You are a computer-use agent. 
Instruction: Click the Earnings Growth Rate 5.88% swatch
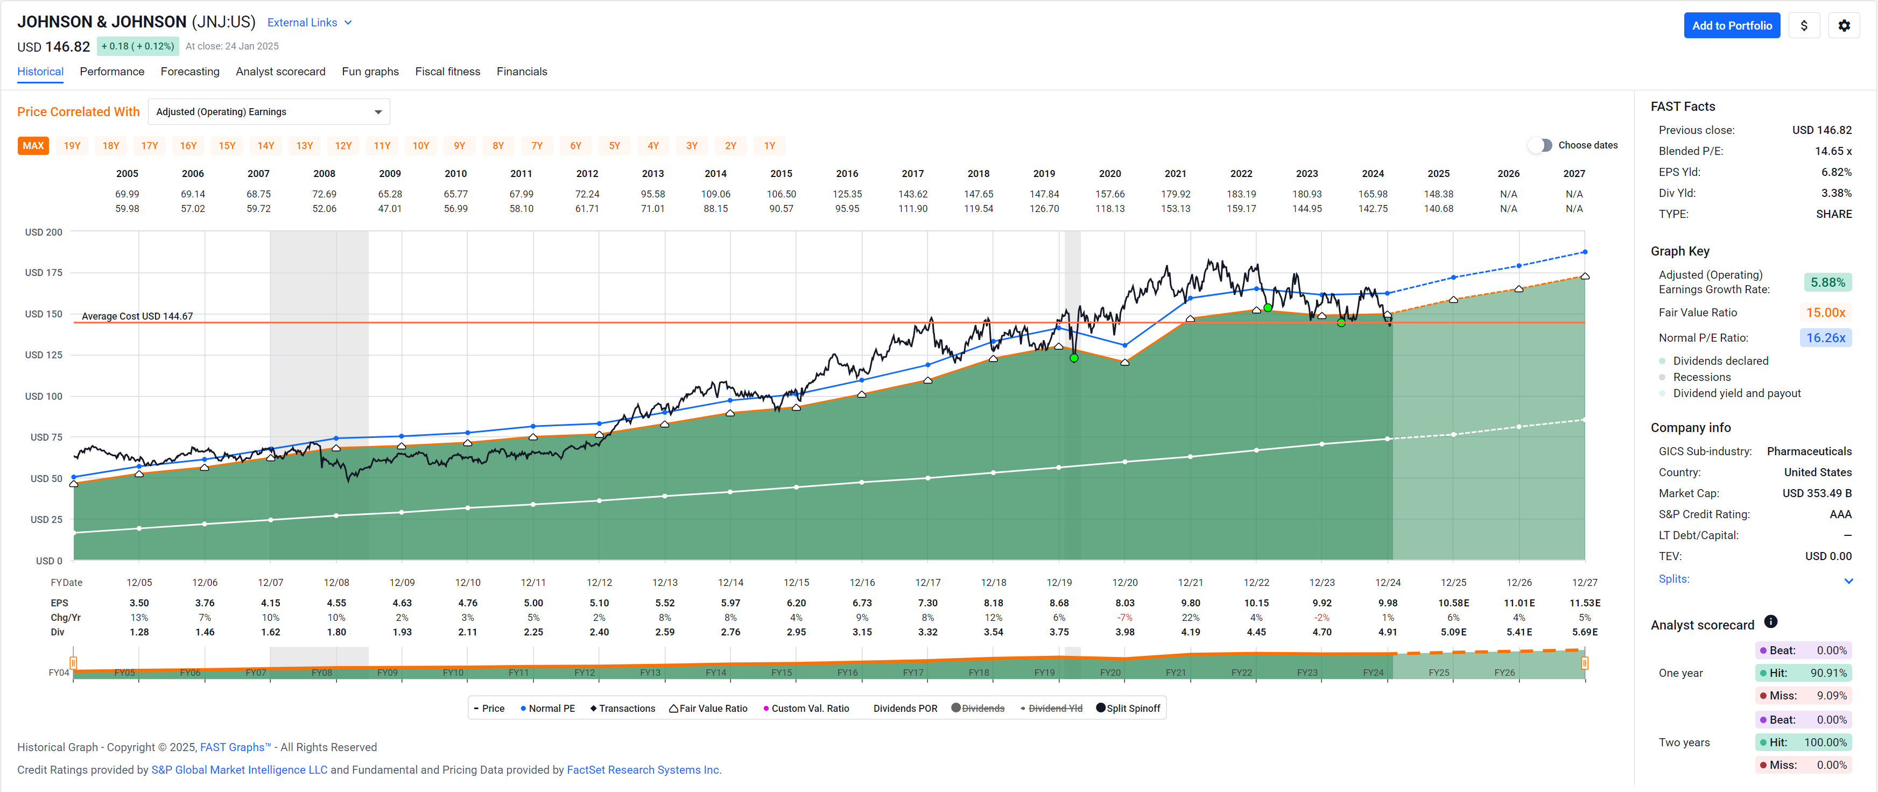point(1828,282)
